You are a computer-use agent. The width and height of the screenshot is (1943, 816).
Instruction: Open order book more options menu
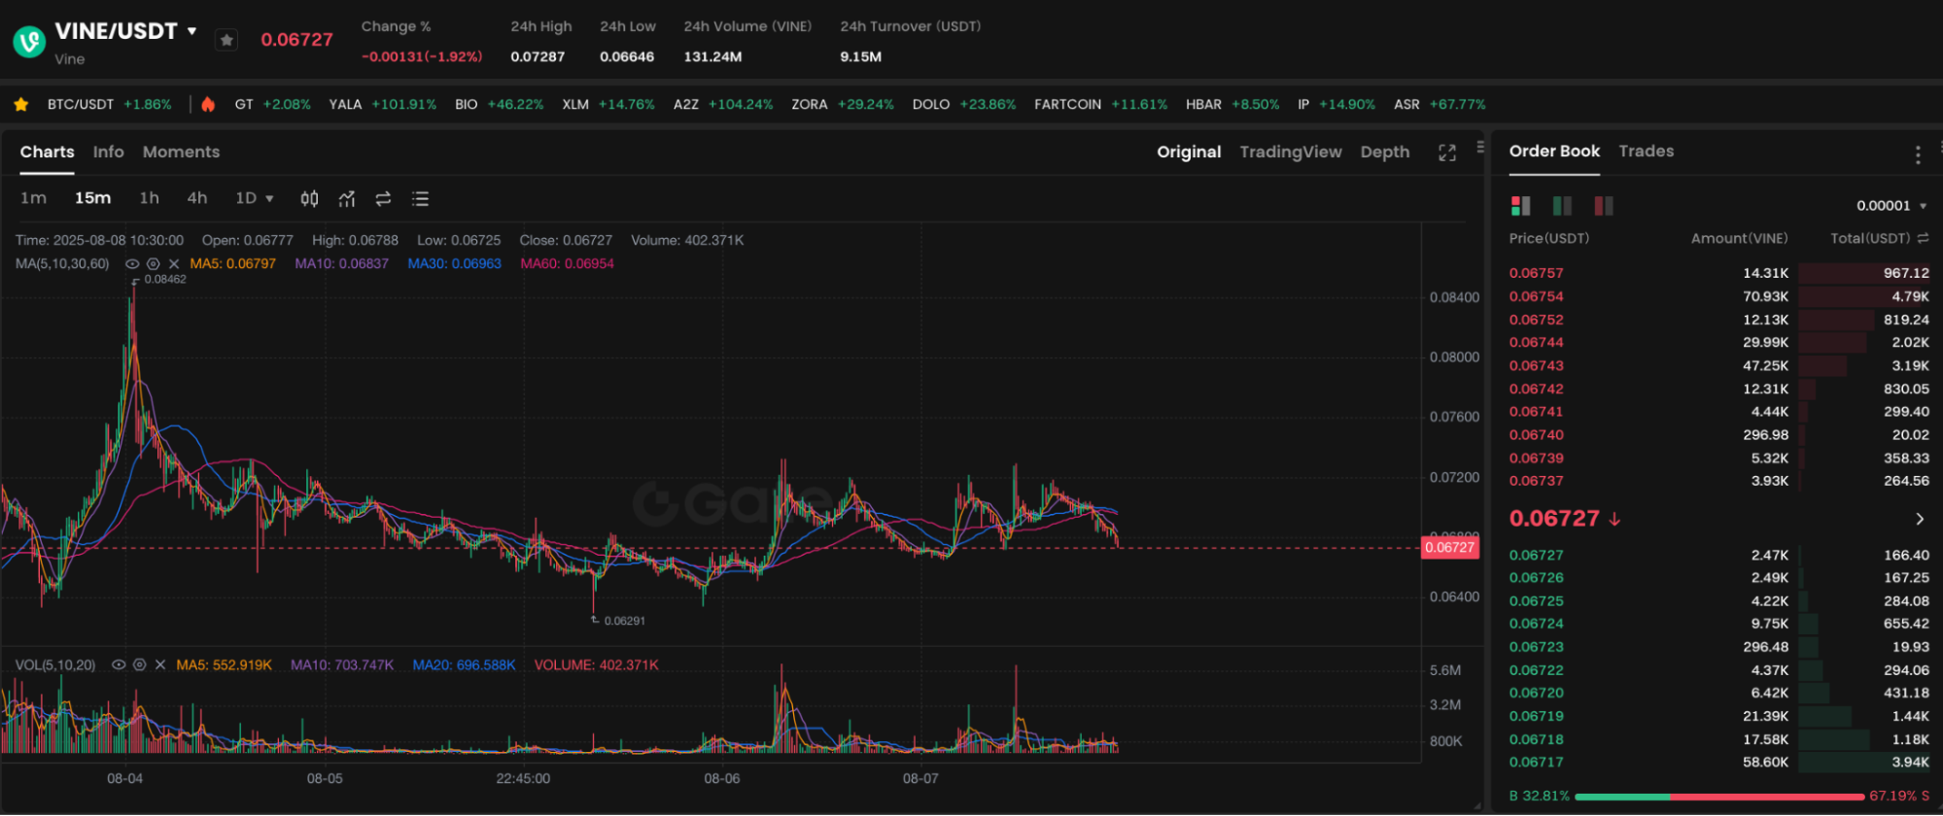pos(1917,154)
